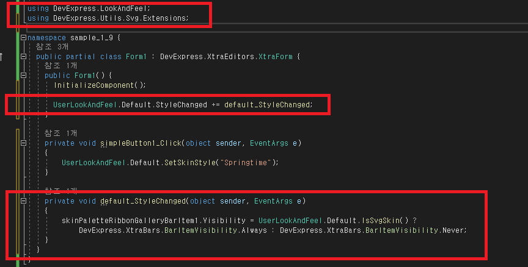Viewport: 528px width, 267px height.
Task: Click the 'simpleButton1_Click' method name
Action: click(141, 143)
